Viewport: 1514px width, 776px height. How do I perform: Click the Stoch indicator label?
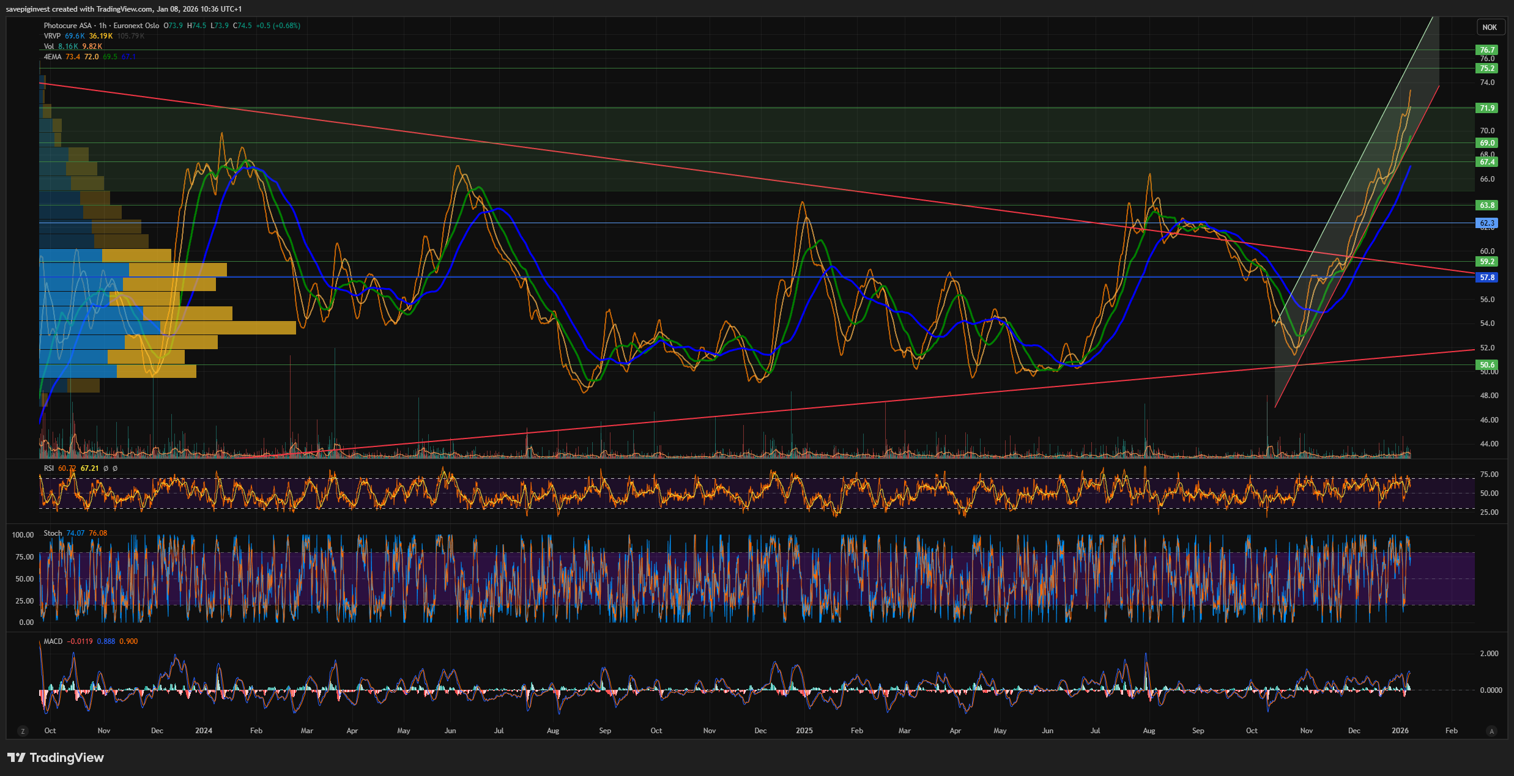coord(53,533)
